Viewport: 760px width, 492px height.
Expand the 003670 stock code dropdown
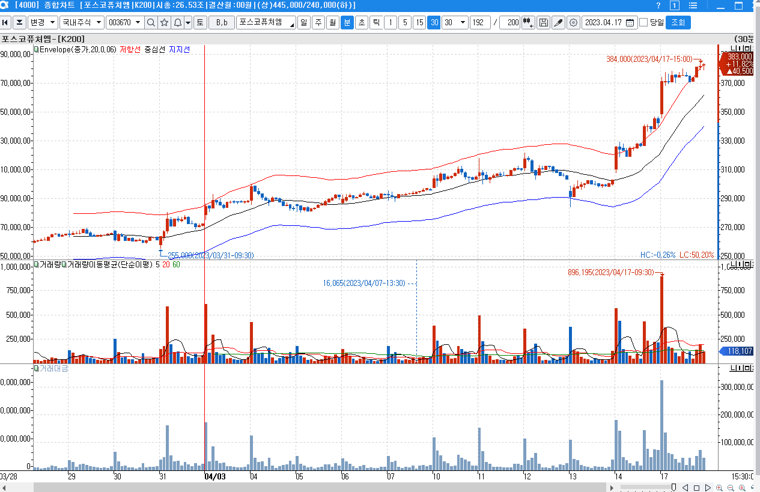pyautogui.click(x=138, y=23)
